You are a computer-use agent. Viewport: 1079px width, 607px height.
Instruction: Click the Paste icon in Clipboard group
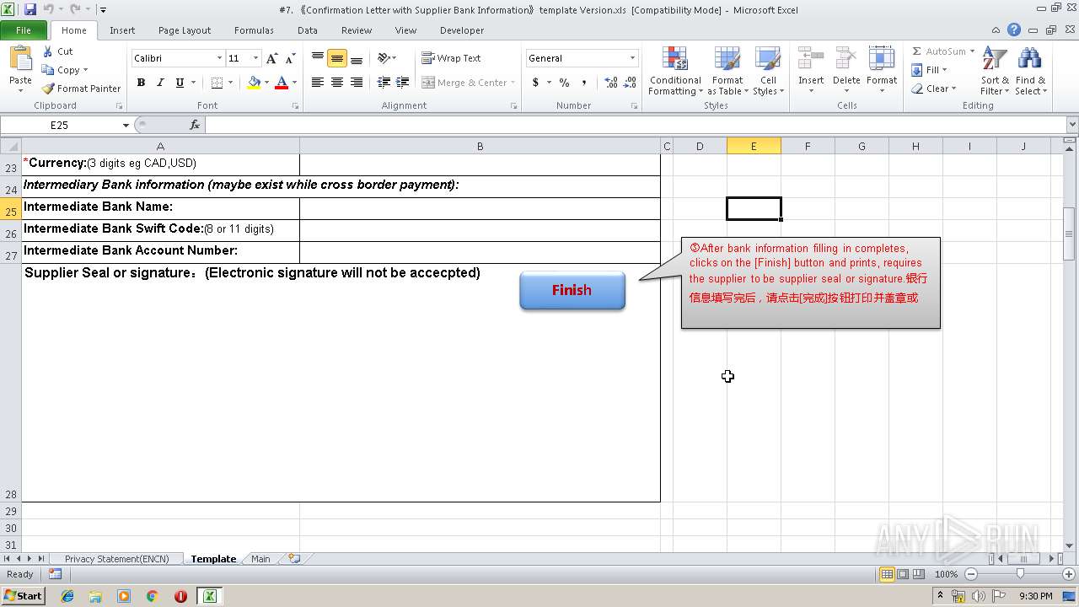click(x=20, y=61)
